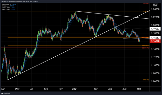Click the 1.22000 price axis label

155,17
